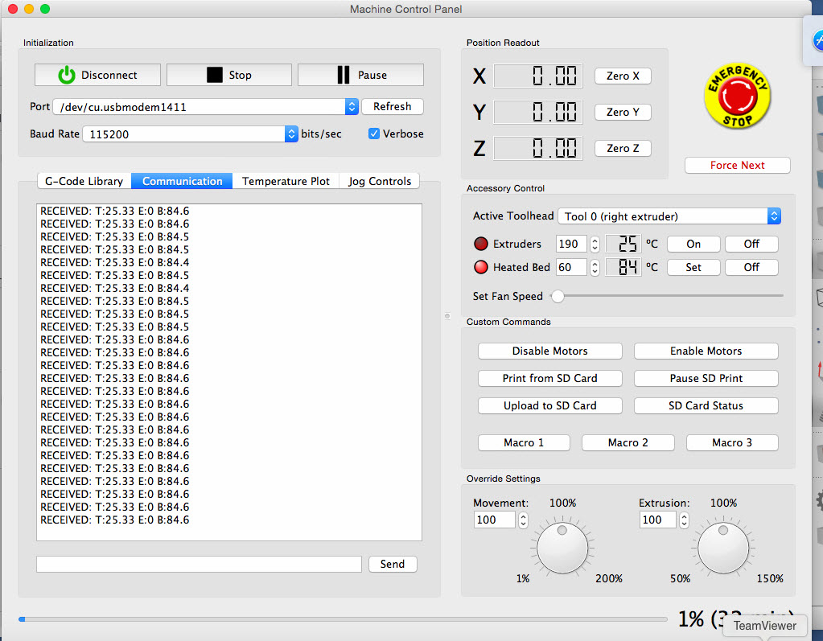Click the Print from SD Card button
The height and width of the screenshot is (641, 823).
(549, 378)
